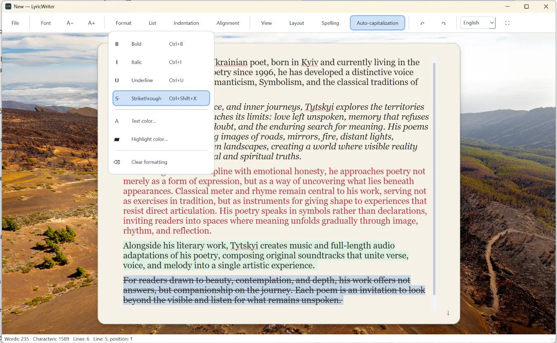Viewport: 557px width, 343px height.
Task: Click the word "Kyiv" in first paragraph
Action: 310,62
